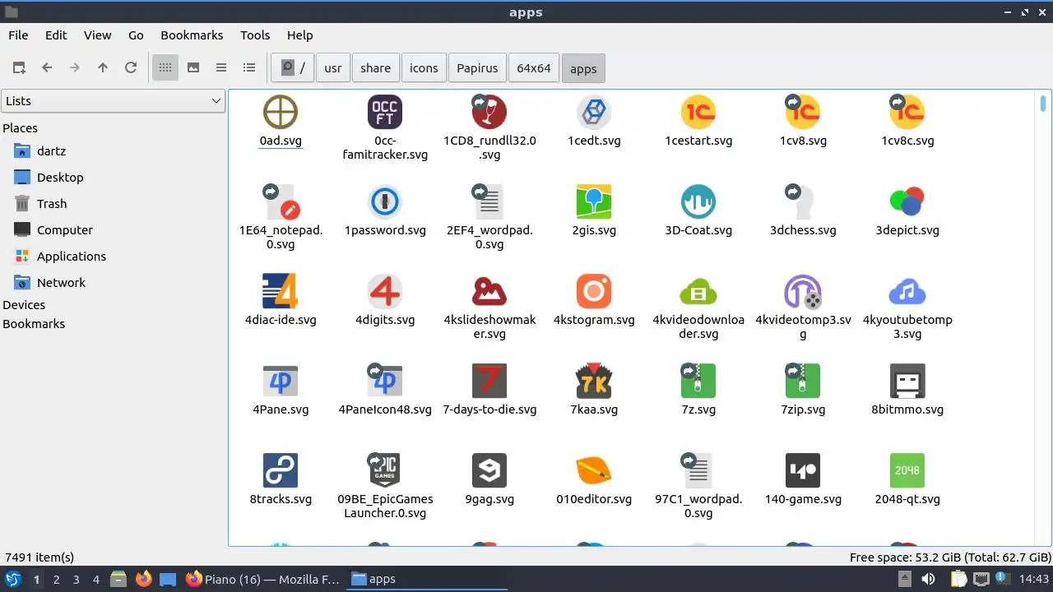Screen dimensions: 1053x592
Task: Switch to thumbnail view mode
Action: pos(193,68)
